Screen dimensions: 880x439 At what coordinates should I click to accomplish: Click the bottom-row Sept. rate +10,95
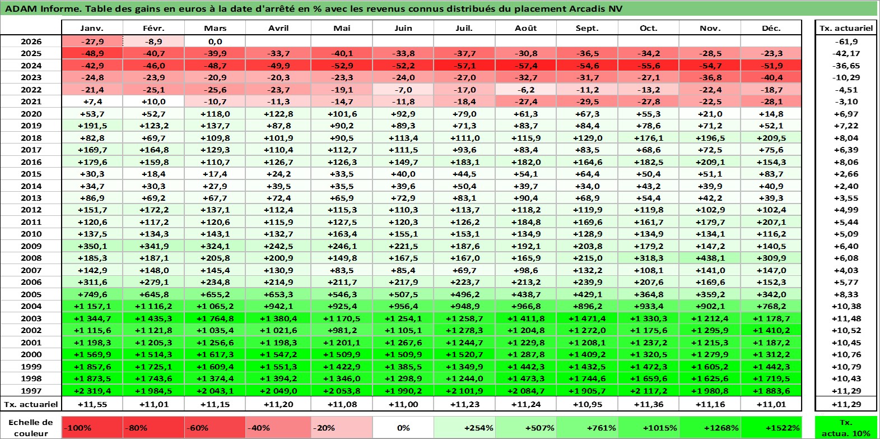[587, 404]
